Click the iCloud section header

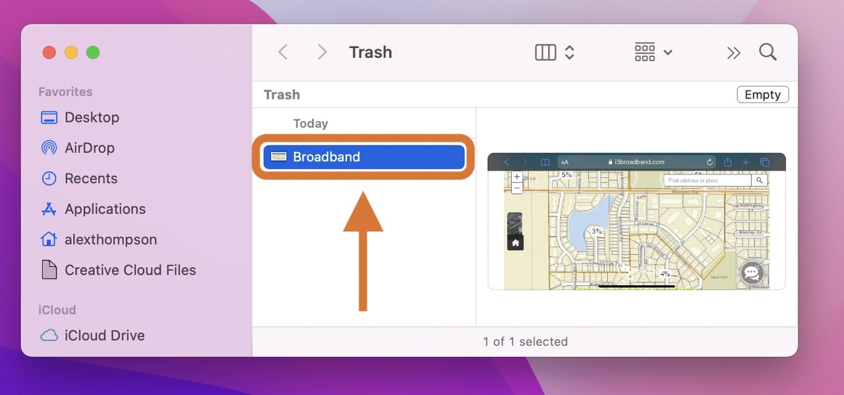(57, 309)
